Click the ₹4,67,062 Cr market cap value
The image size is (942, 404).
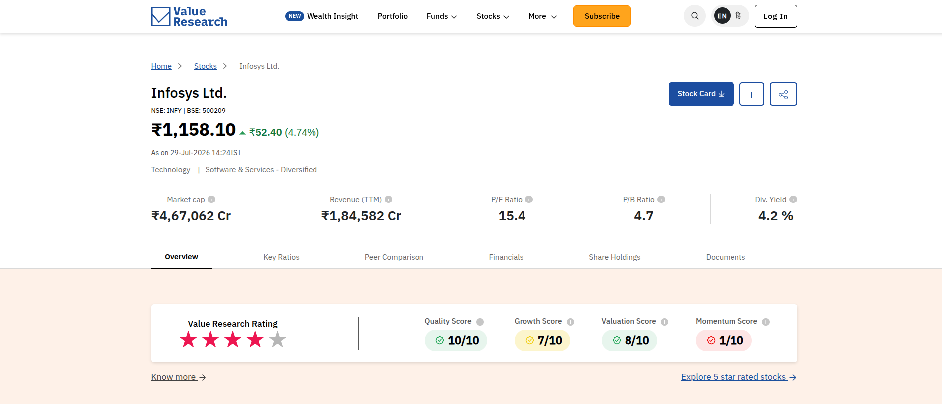191,216
